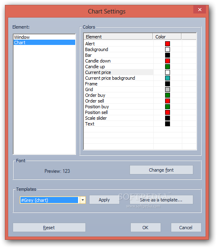Reset chart settings to defaults
This screenshot has height=248, width=217.
tap(49, 228)
